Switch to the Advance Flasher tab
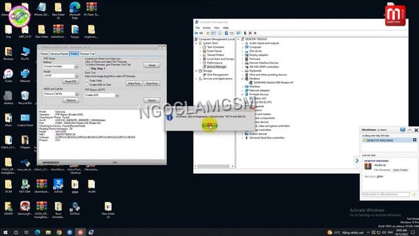This screenshot has width=419, height=236. coord(60,54)
